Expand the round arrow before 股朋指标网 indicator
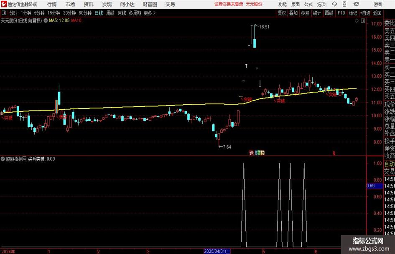Screen dimensions: 395x254 [3, 158]
